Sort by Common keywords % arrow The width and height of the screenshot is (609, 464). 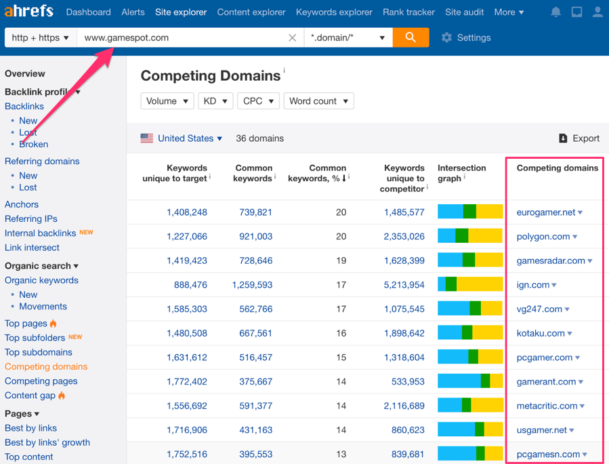[x=344, y=178]
